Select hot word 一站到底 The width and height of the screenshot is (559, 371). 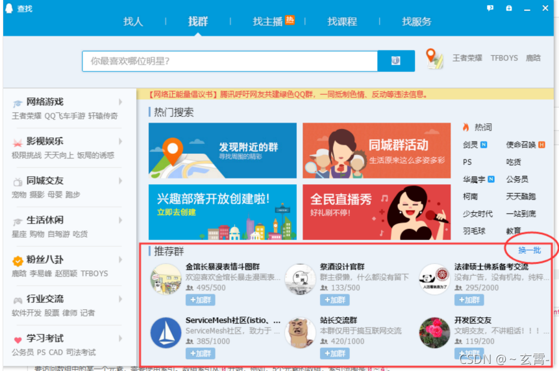click(x=521, y=213)
